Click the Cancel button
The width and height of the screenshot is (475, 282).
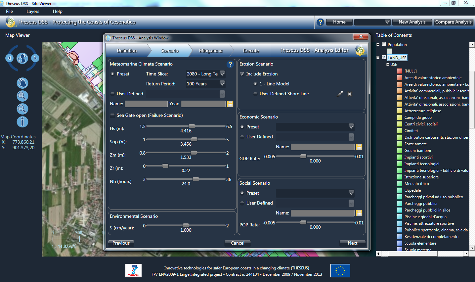coord(237,243)
